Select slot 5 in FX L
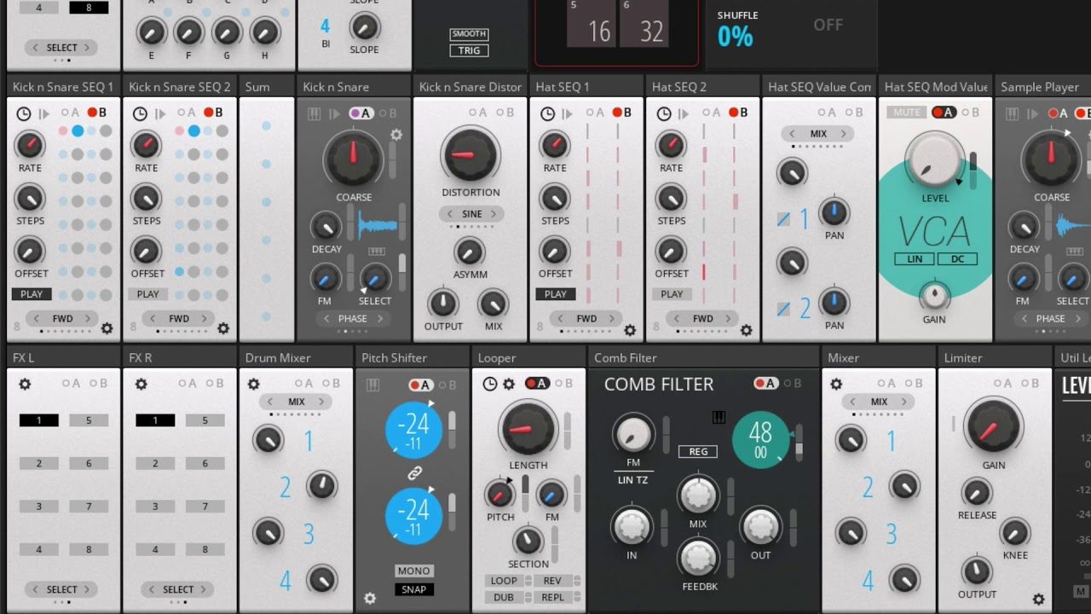1091x614 pixels. click(x=89, y=420)
